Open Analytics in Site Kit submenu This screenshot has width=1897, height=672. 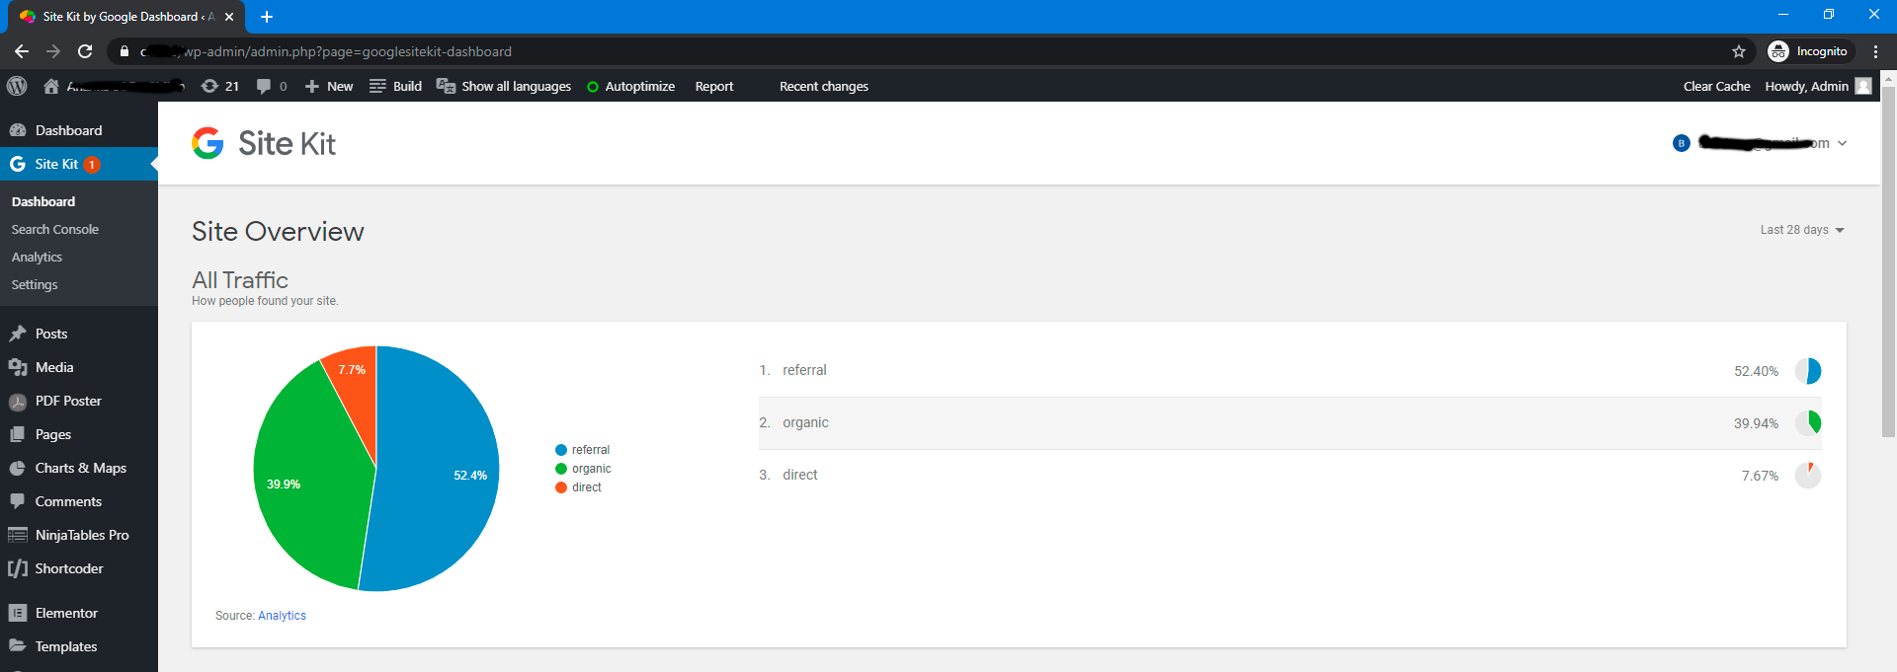[x=37, y=257]
